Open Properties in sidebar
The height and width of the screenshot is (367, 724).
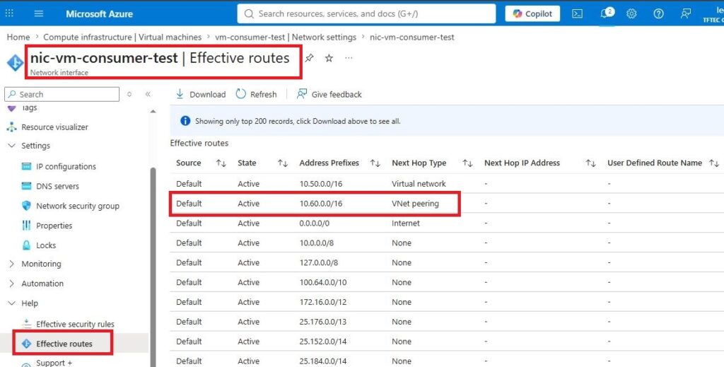(x=54, y=226)
